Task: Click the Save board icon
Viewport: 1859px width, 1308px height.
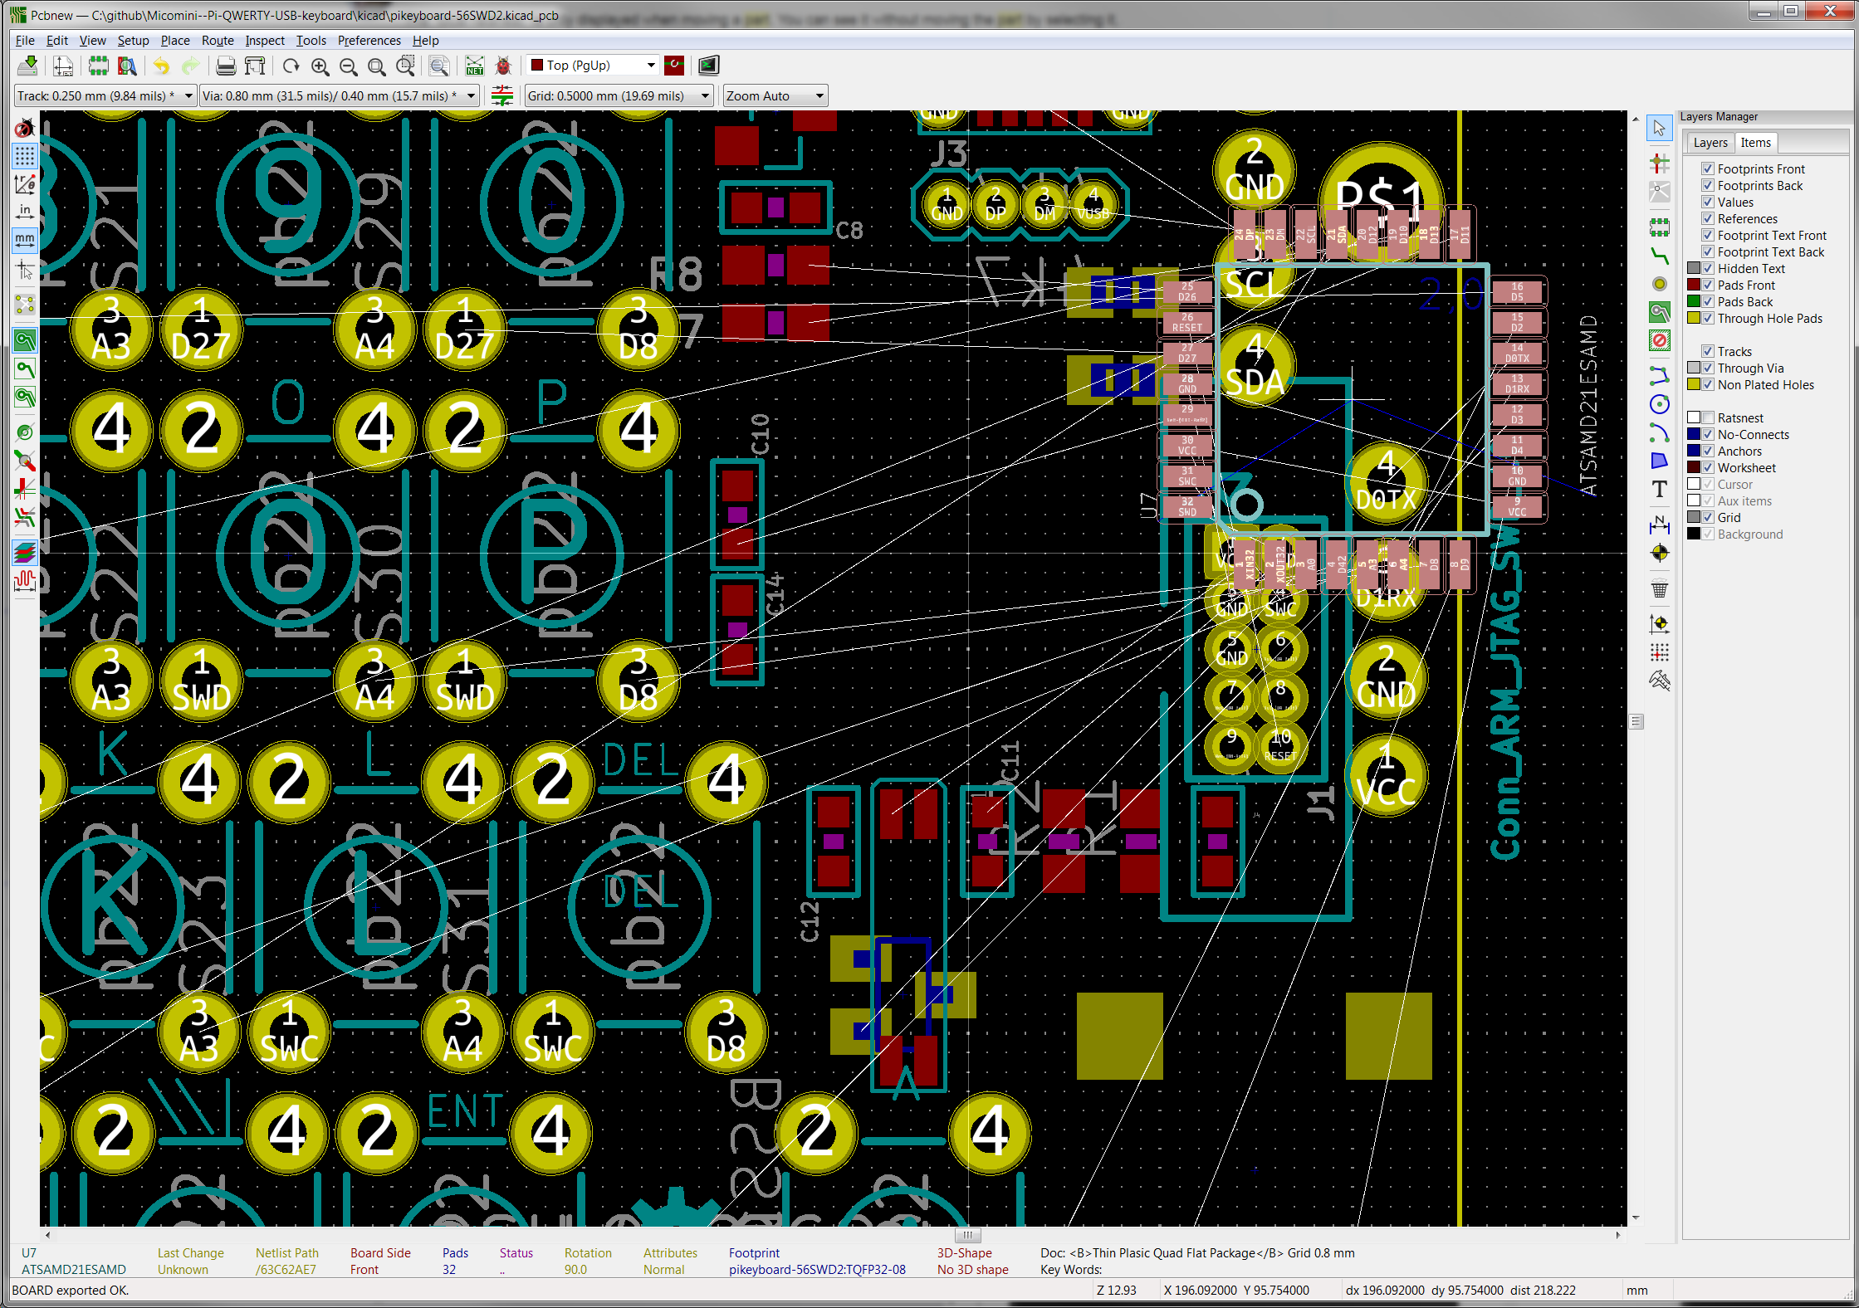Action: (x=27, y=66)
